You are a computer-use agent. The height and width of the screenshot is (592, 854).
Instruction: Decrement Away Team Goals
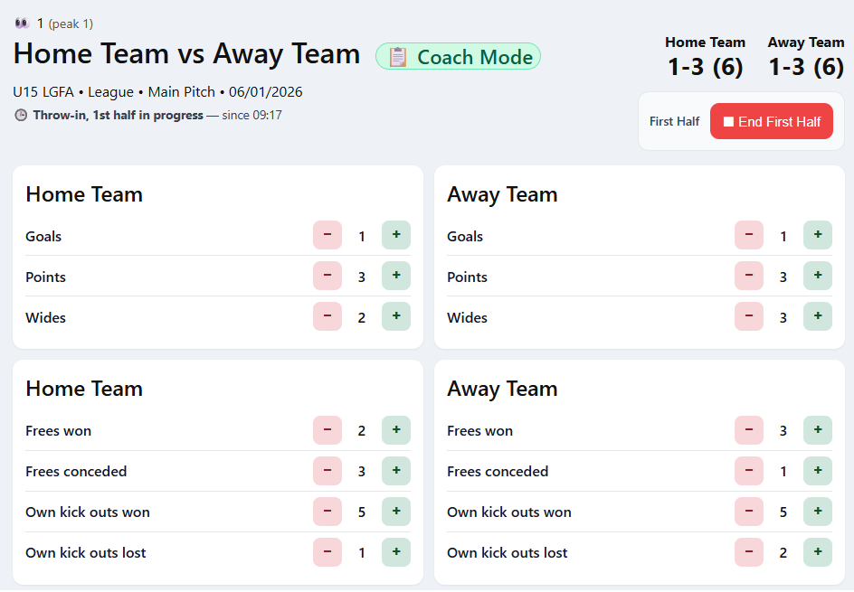tap(749, 235)
